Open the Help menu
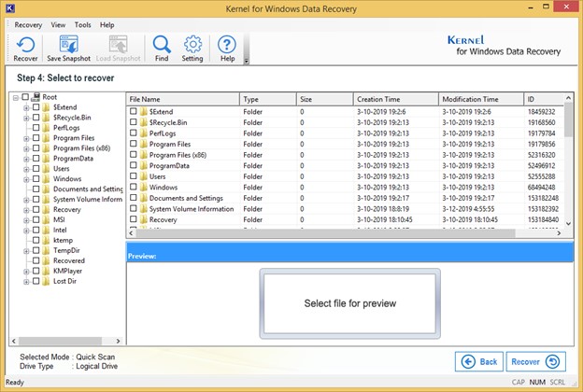 (x=107, y=25)
